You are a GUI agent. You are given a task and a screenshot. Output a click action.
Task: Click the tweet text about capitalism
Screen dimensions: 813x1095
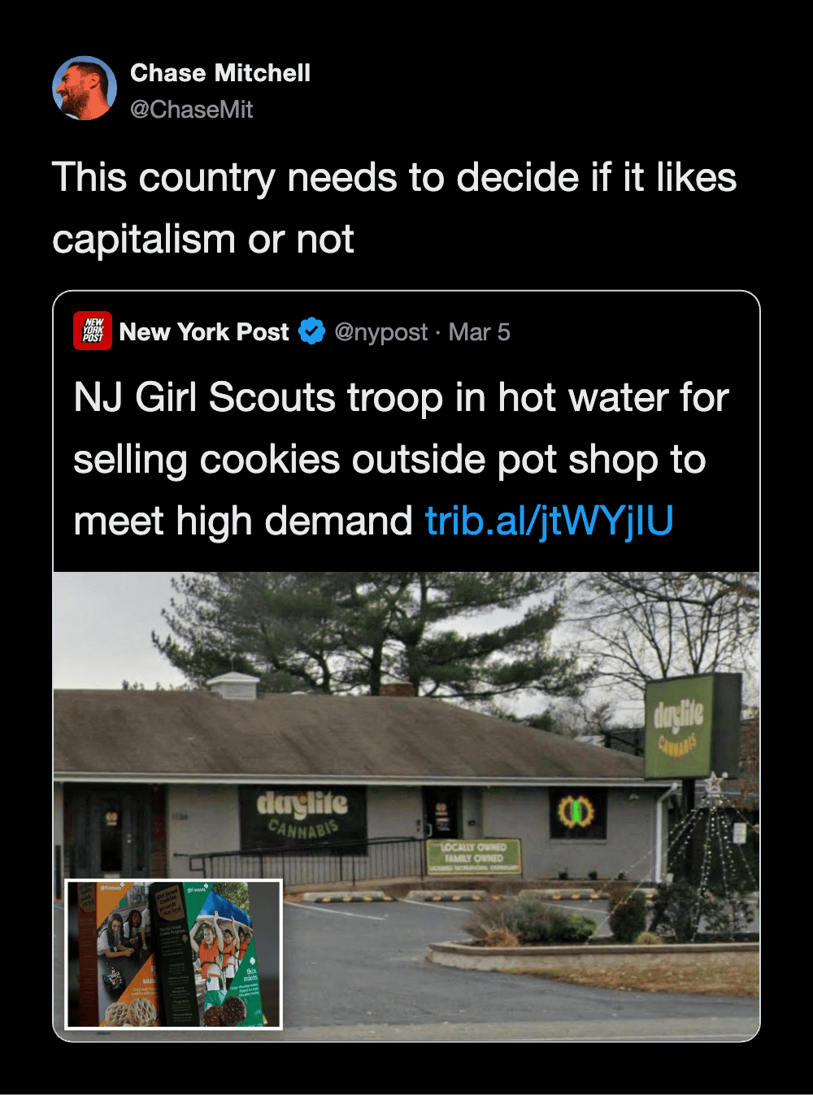pyautogui.click(x=393, y=208)
